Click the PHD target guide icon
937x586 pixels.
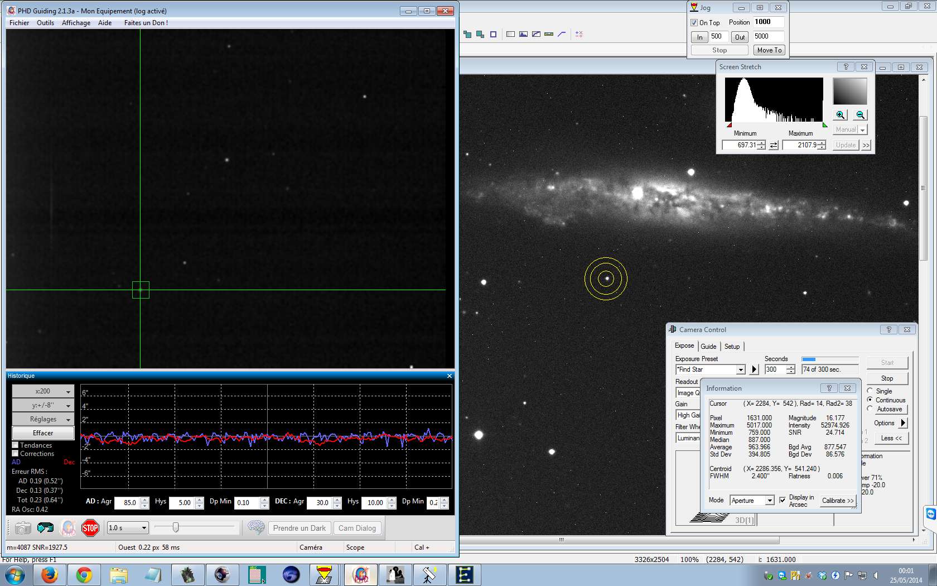(x=68, y=528)
